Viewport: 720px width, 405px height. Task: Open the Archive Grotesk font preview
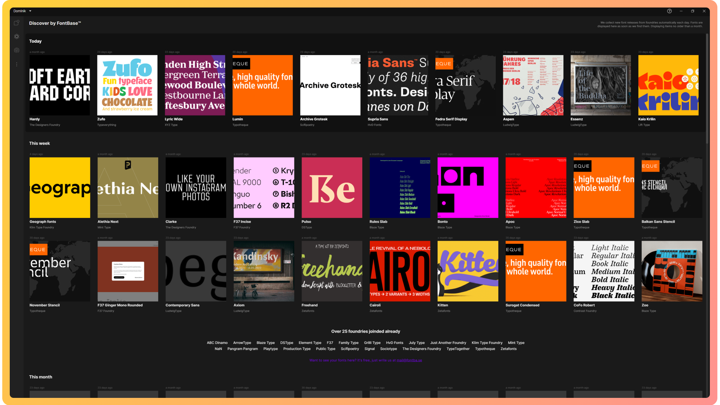click(x=330, y=85)
